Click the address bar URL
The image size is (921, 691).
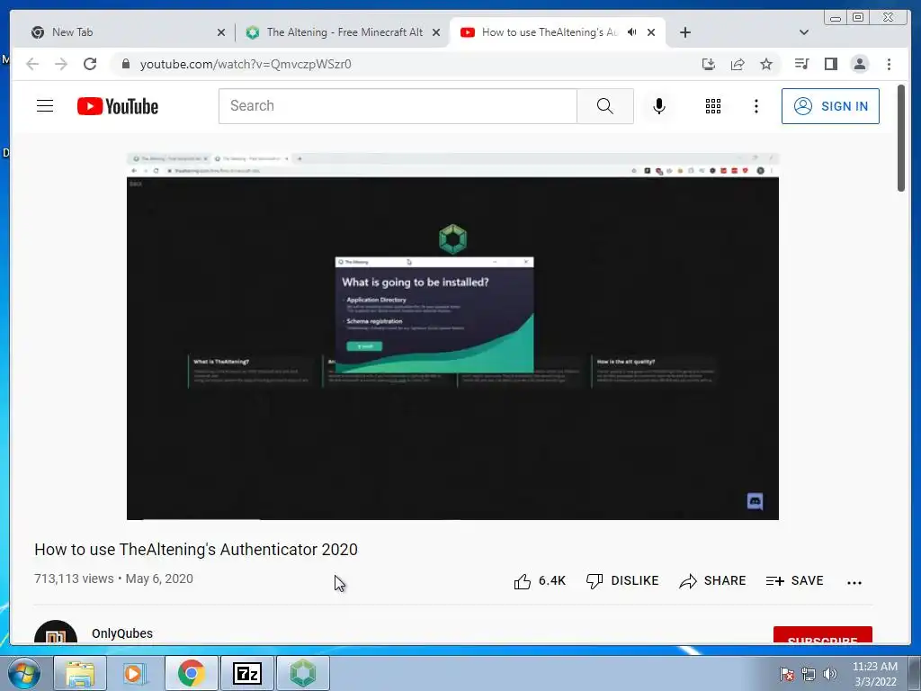coord(246,64)
